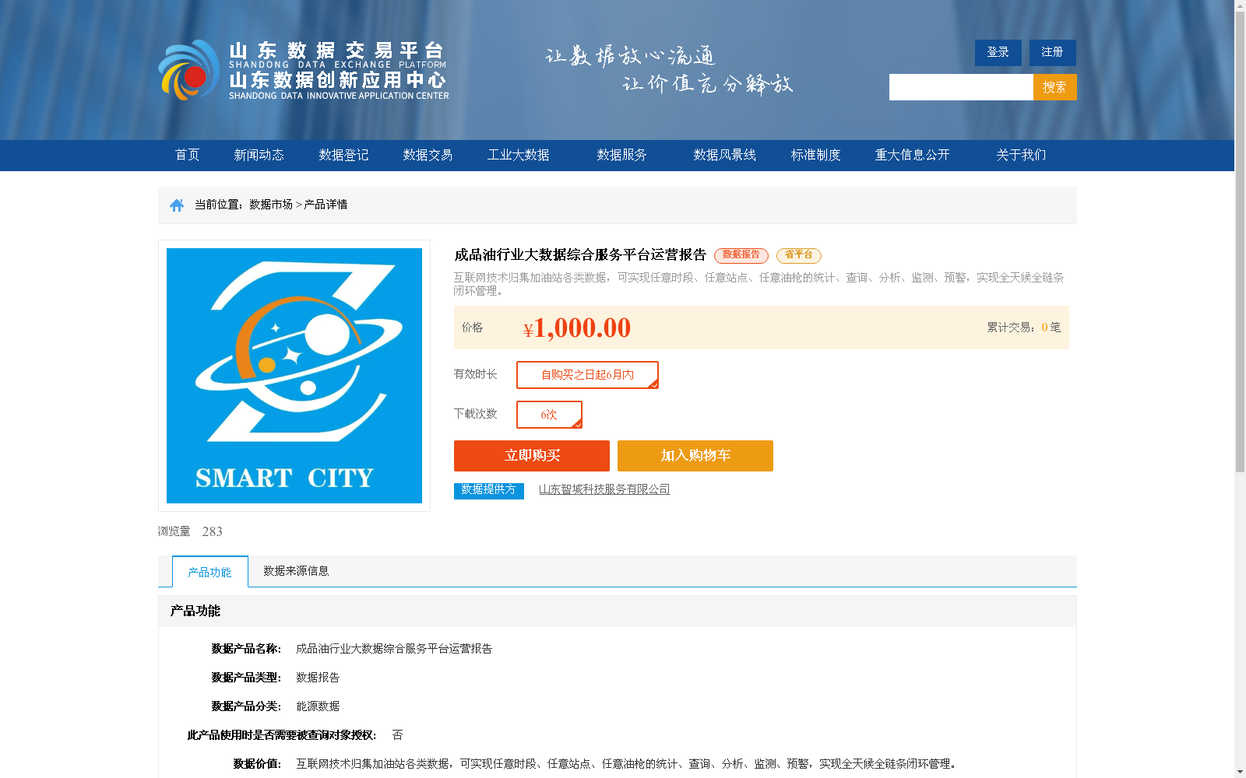
Task: Open the 关于我们 menu item
Action: coord(1022,155)
